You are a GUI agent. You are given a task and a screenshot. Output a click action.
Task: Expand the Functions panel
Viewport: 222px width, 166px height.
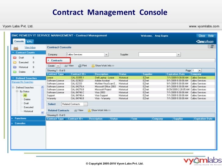(12, 119)
